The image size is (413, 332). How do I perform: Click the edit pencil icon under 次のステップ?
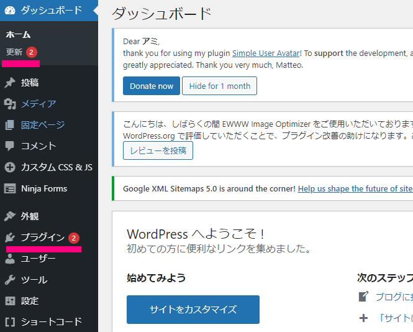pyautogui.click(x=363, y=297)
